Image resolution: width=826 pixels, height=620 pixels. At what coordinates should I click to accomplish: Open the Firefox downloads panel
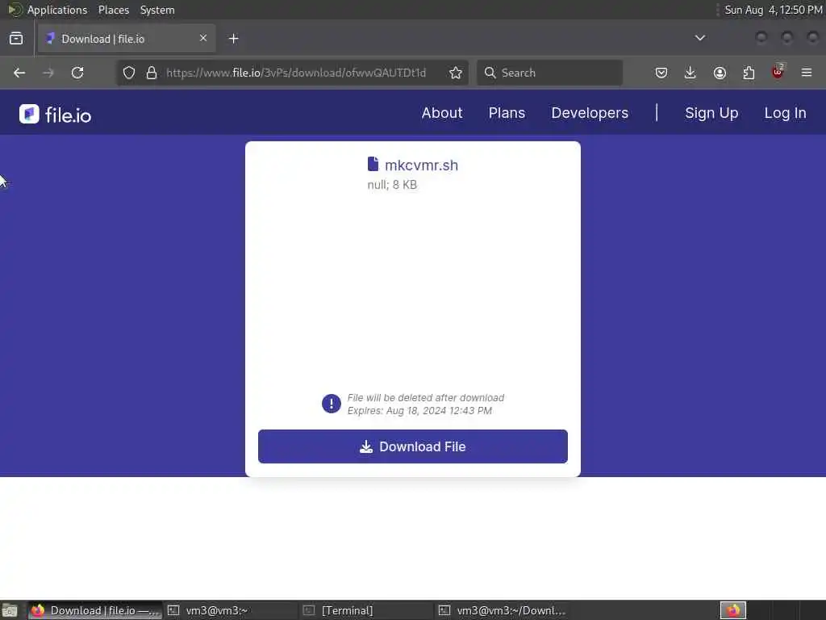(690, 73)
